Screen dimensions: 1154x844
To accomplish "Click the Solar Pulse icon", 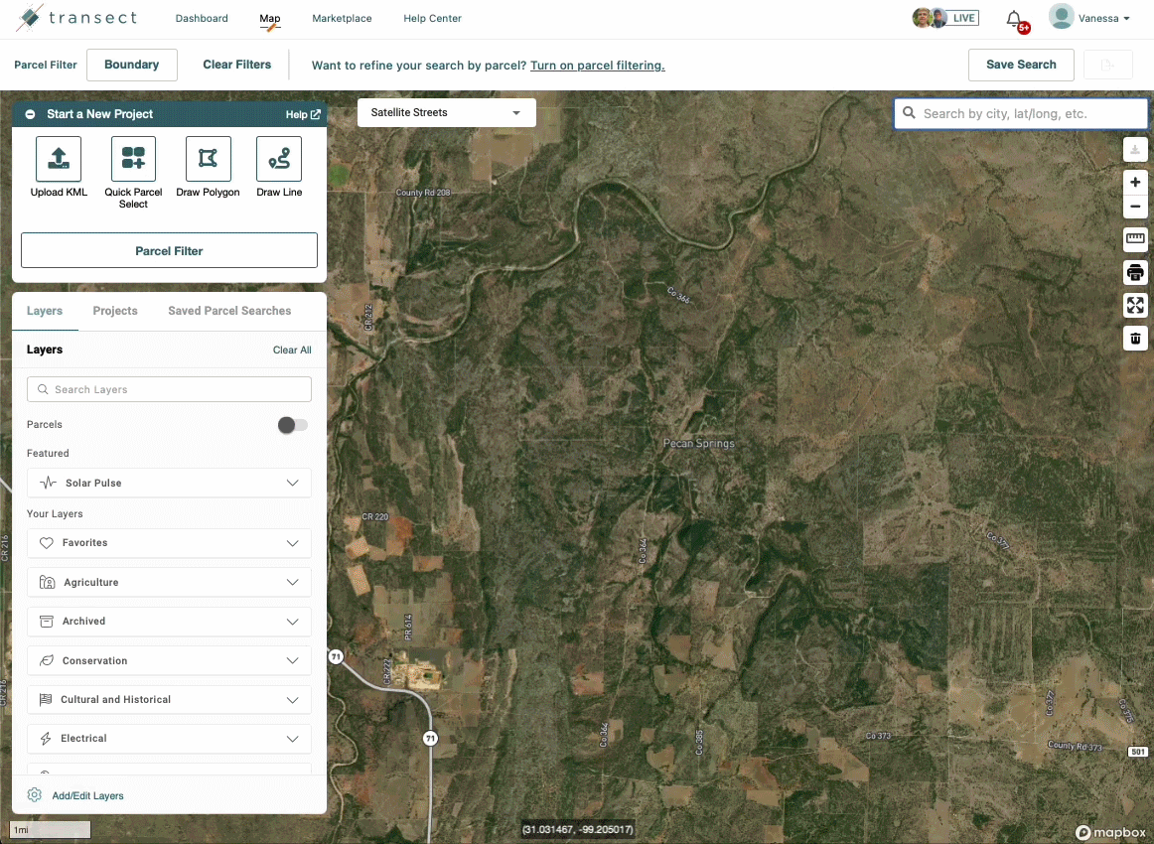I will coord(48,483).
